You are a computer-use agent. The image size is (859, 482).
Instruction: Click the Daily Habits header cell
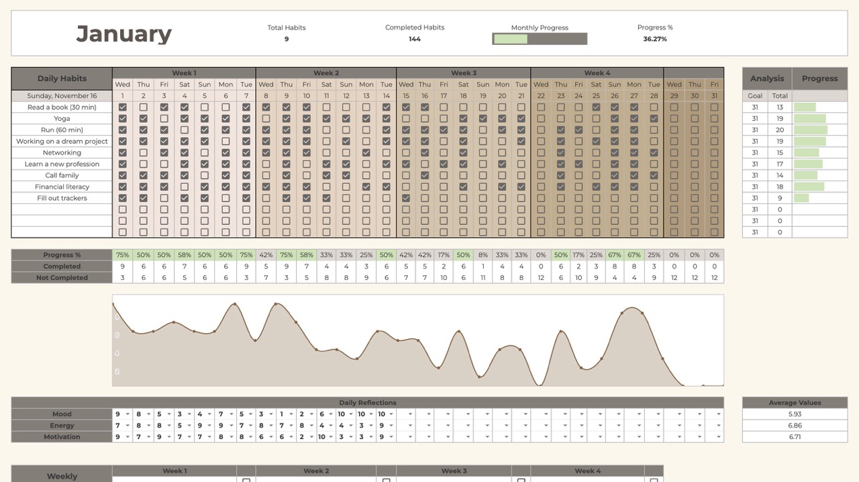(x=62, y=79)
